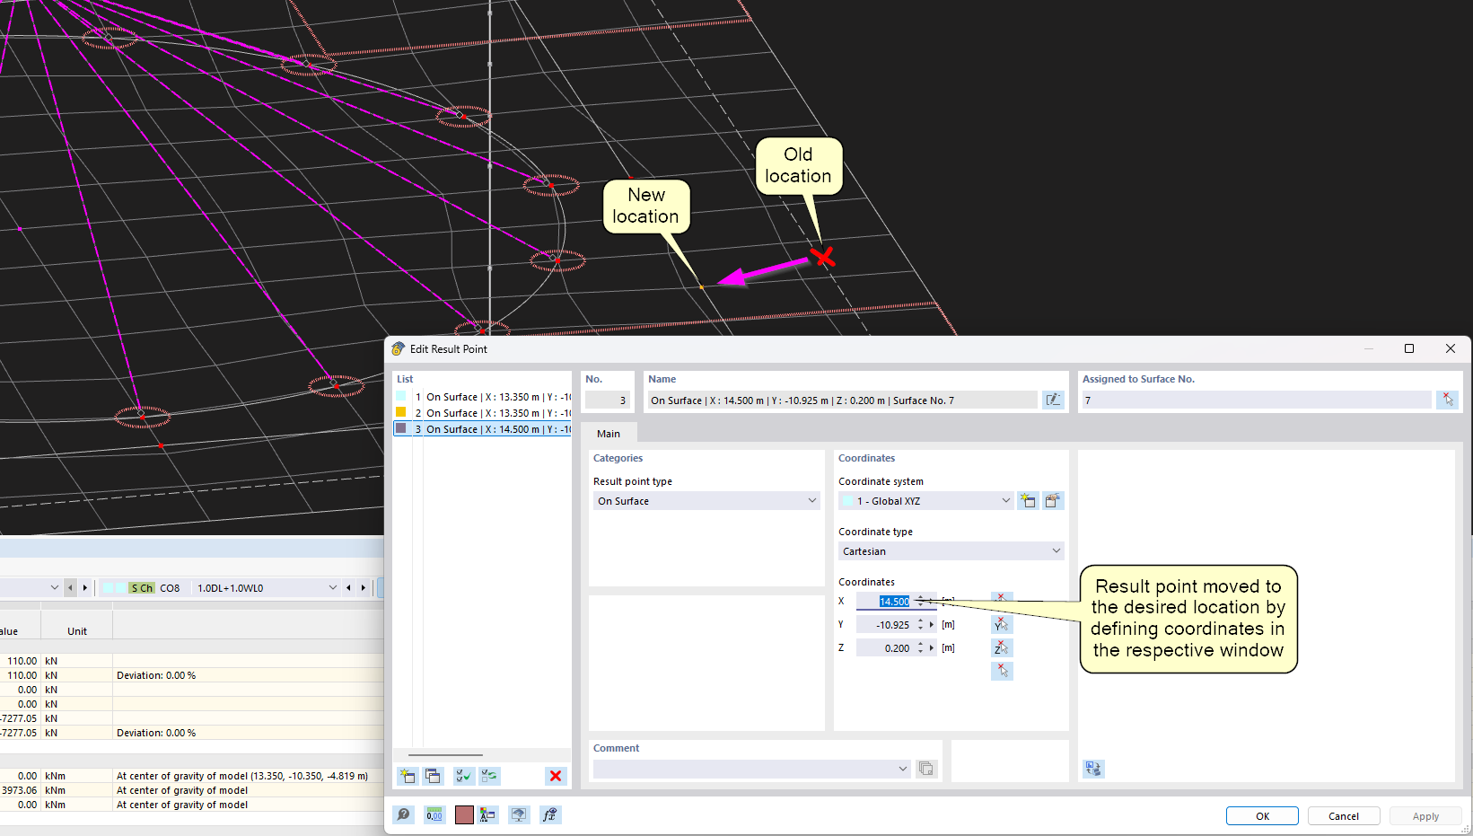Screen dimensions: 1473x836
Task: Click the copy result point icon
Action: click(433, 776)
